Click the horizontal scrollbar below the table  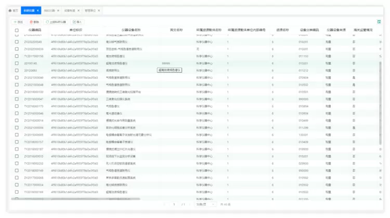78,199
